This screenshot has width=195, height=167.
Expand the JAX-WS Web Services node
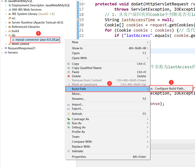click(6, 10)
